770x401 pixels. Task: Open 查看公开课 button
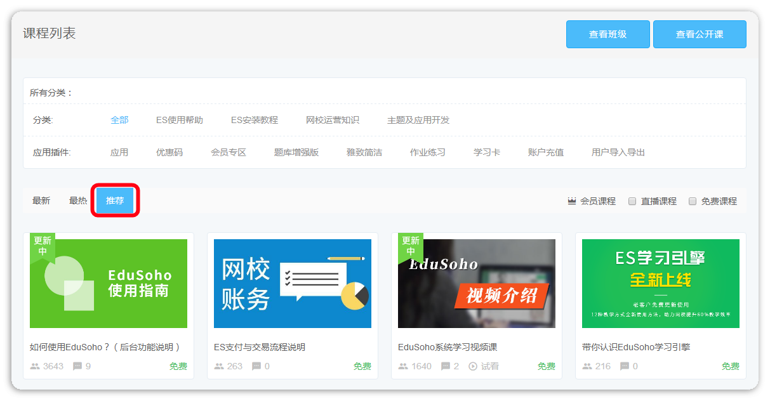point(700,34)
